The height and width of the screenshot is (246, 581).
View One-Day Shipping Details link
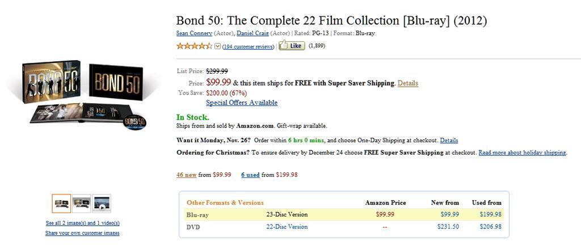[449, 140]
